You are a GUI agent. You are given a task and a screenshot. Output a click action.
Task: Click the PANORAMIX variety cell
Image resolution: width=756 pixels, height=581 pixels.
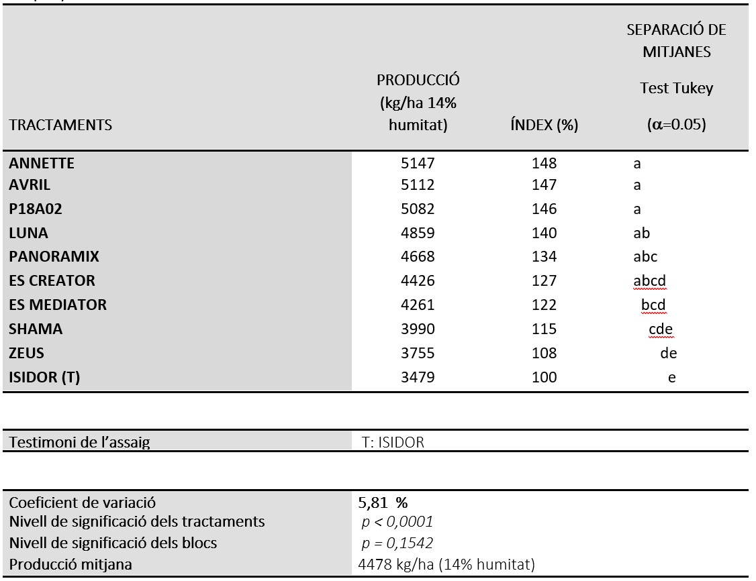54,257
